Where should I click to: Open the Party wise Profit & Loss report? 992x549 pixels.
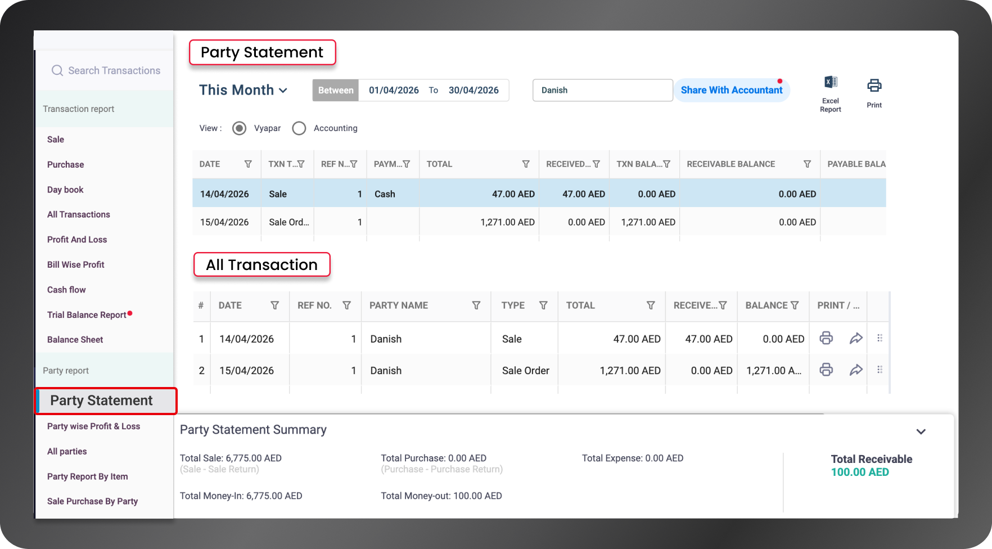93,426
